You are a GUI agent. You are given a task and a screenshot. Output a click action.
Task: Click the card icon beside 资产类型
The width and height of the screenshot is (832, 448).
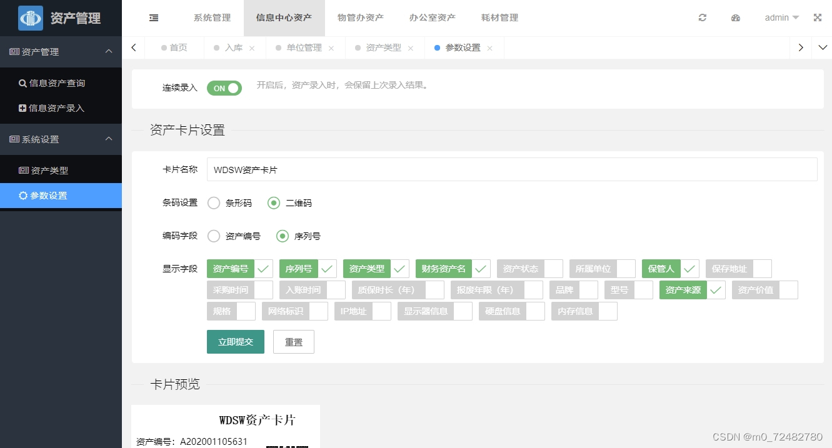pos(24,171)
